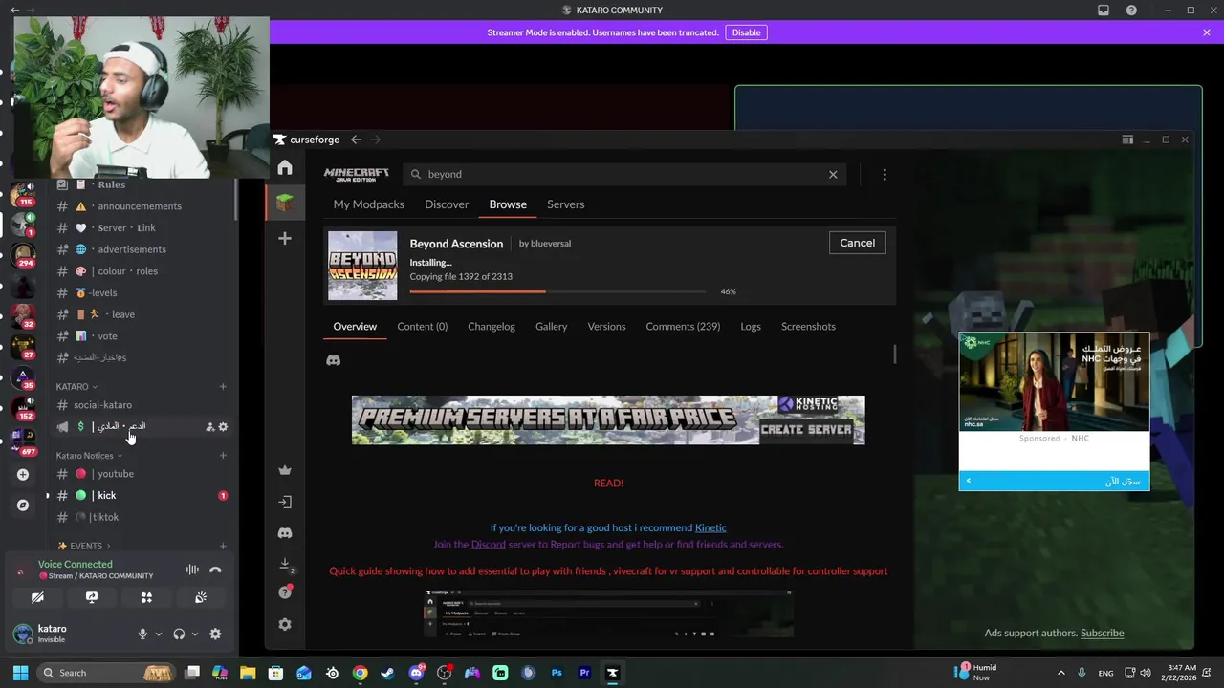Expand the NHC ad arrow
The image size is (1224, 688).
[968, 481]
